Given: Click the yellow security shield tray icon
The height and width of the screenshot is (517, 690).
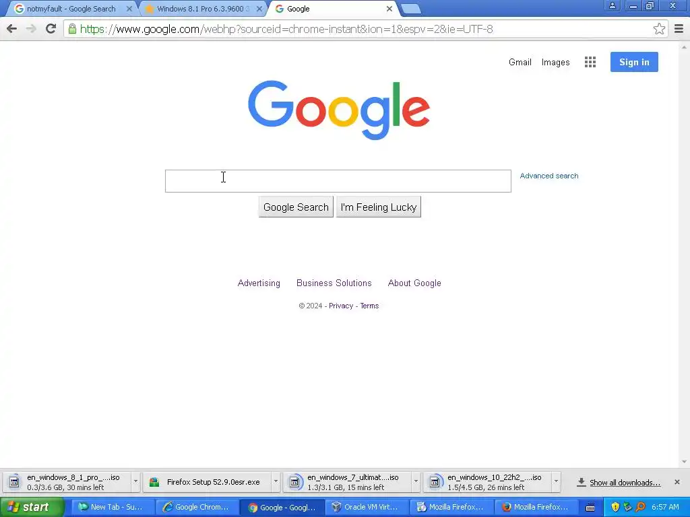Looking at the screenshot, I should point(615,508).
